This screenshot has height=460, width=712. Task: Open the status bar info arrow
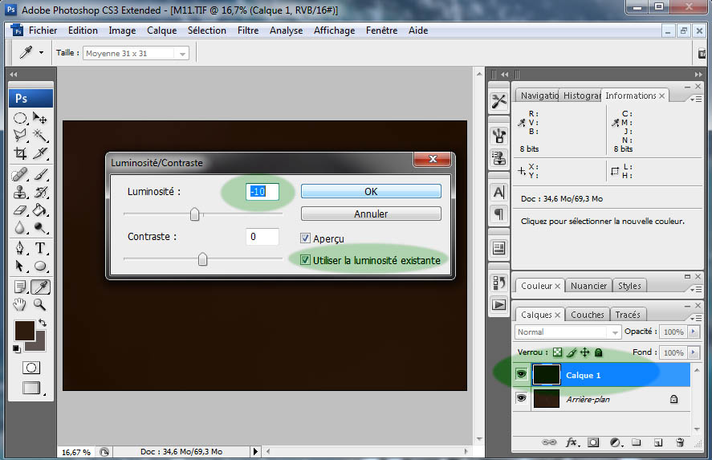click(255, 451)
